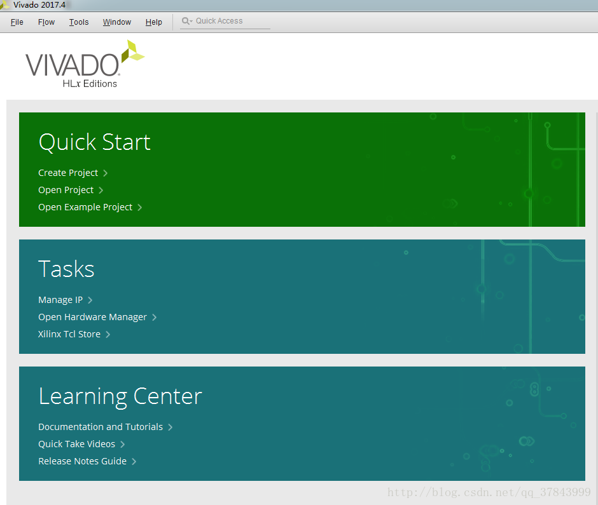Click the Vivado 2017.4 title text

point(39,5)
